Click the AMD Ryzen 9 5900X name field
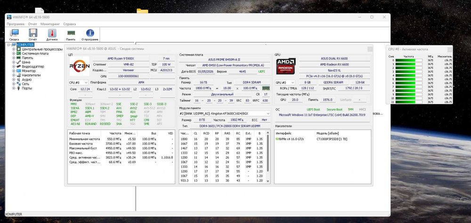The width and height of the screenshot is (471, 223). click(x=121, y=58)
